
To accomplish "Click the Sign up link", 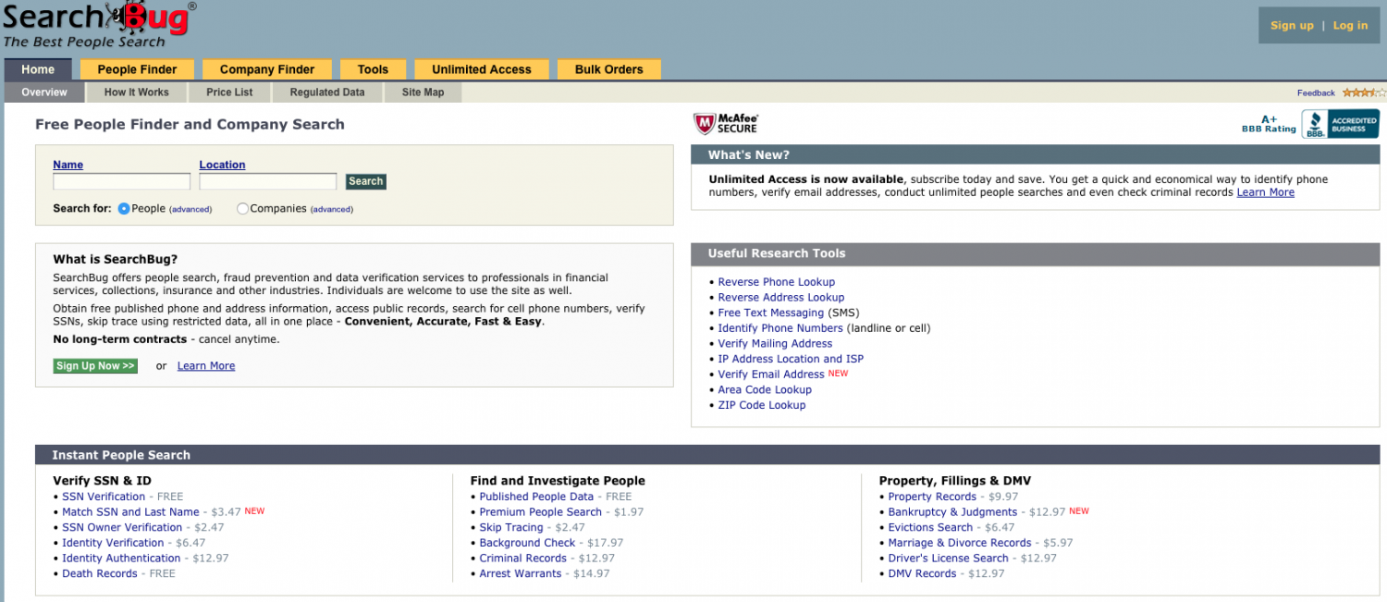I will coord(1292,26).
